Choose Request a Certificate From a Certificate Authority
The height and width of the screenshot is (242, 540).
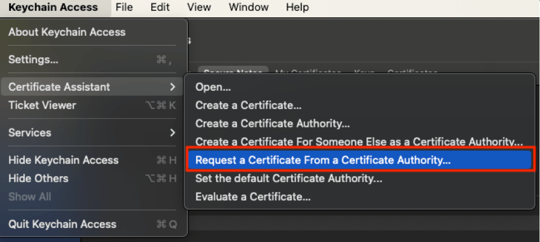(360, 160)
